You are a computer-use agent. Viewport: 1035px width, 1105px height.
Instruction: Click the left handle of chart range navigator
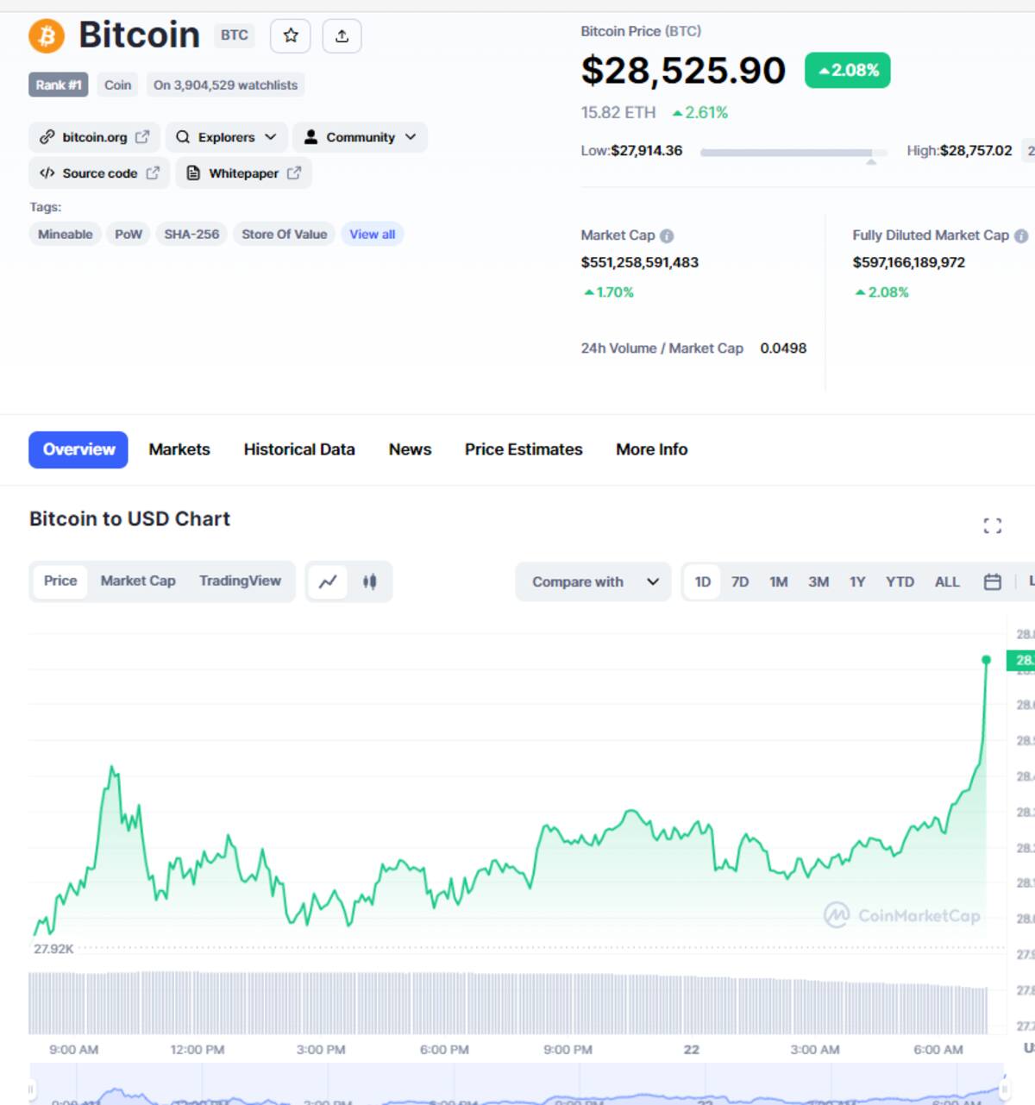coord(32,1089)
